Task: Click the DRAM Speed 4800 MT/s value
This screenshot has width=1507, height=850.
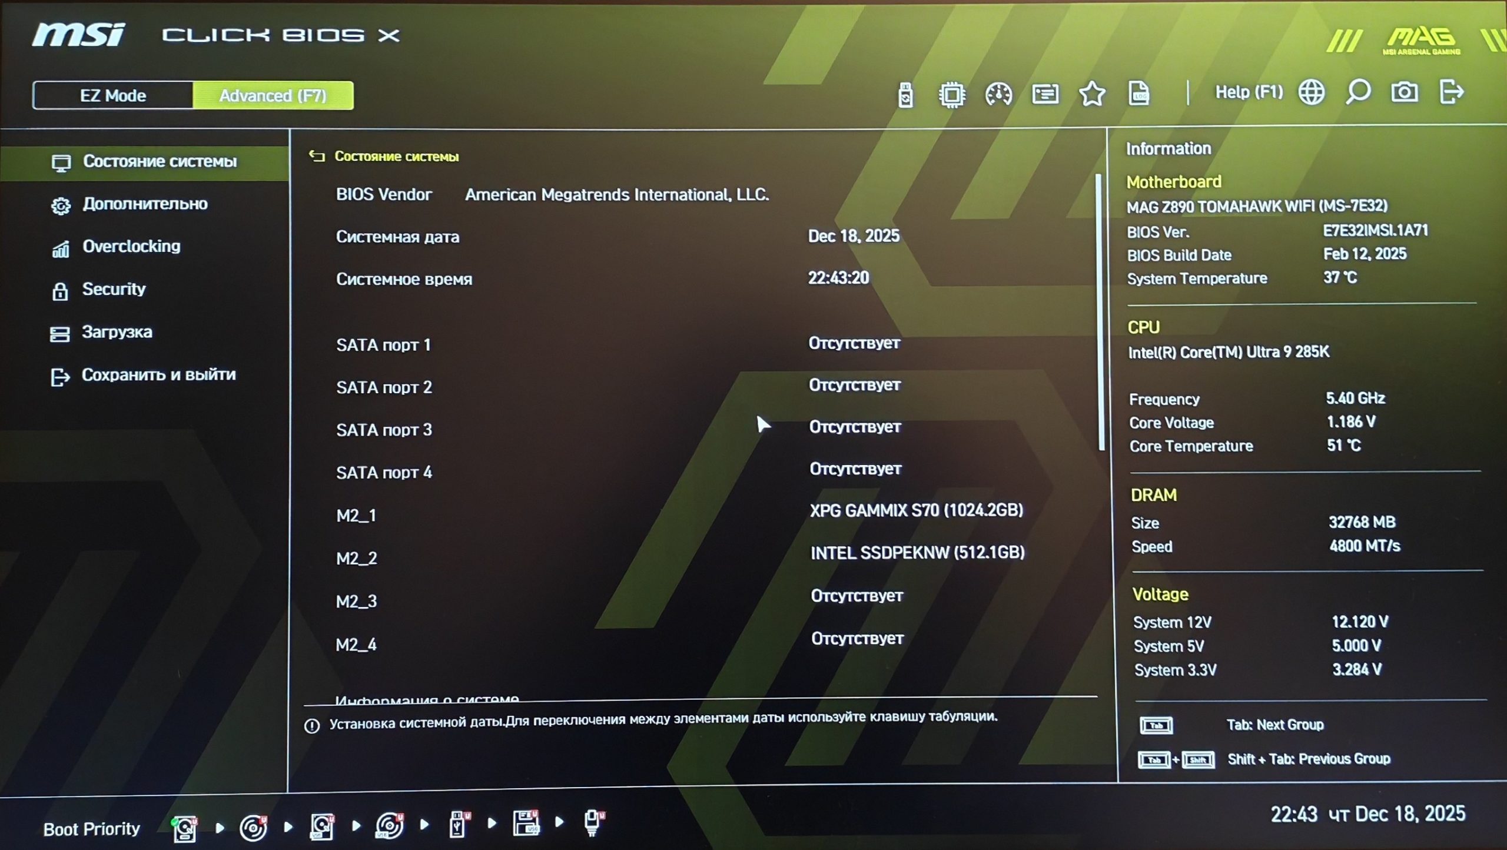Action: click(1365, 546)
